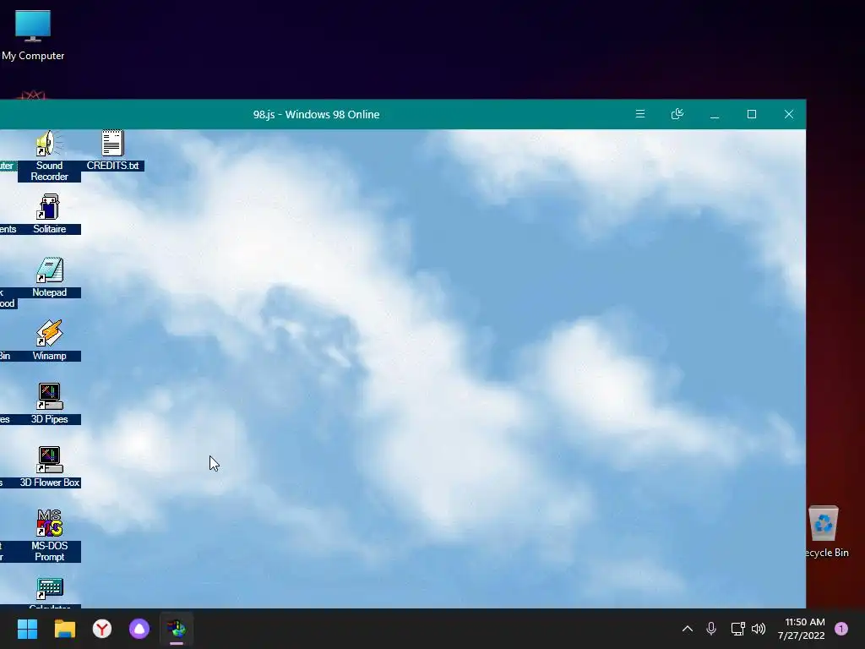Open File Explorer from the taskbar
This screenshot has width=865, height=649.
point(64,629)
